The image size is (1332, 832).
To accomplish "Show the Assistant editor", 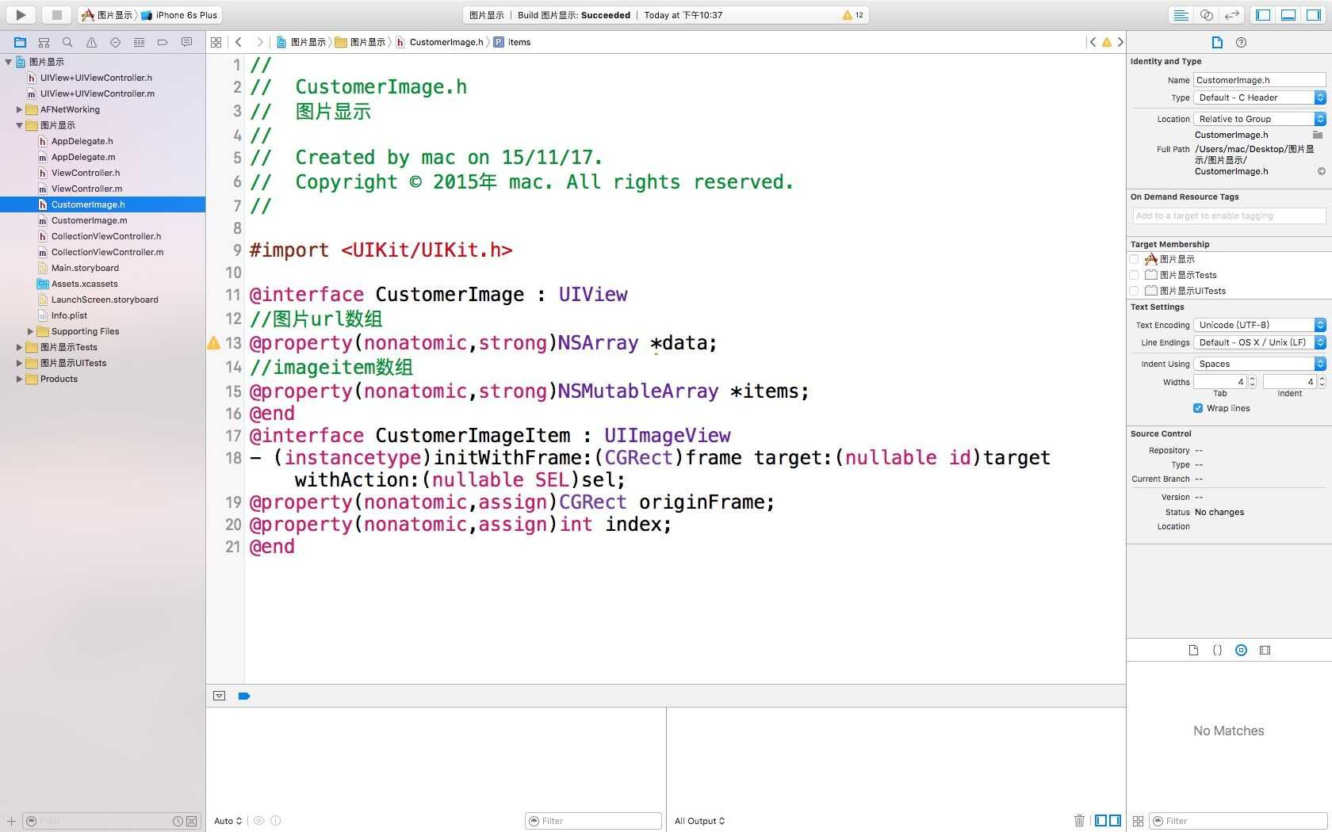I will tap(1206, 14).
